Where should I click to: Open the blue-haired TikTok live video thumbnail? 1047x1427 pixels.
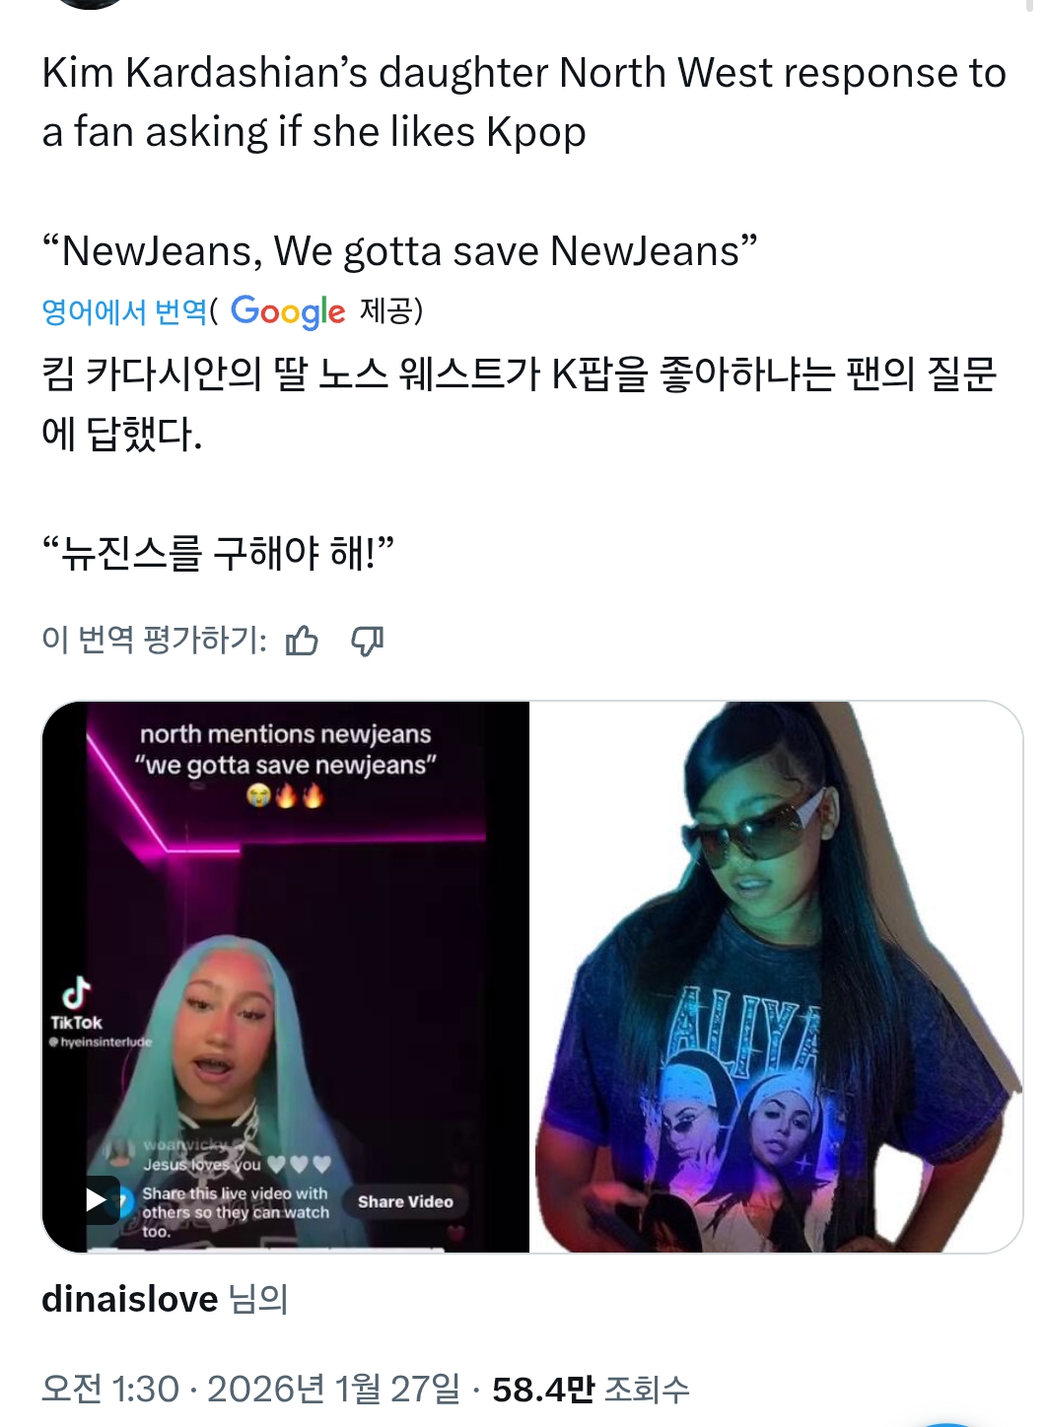point(286,977)
